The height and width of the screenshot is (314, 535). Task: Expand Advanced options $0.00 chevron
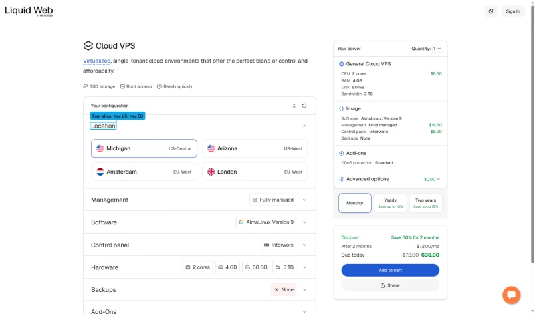439,179
